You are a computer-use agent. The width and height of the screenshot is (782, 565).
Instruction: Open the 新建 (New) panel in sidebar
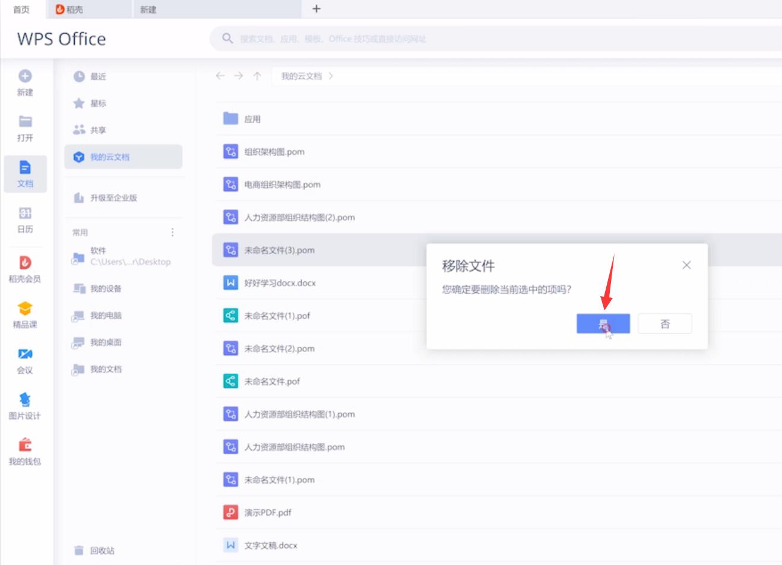coord(25,82)
